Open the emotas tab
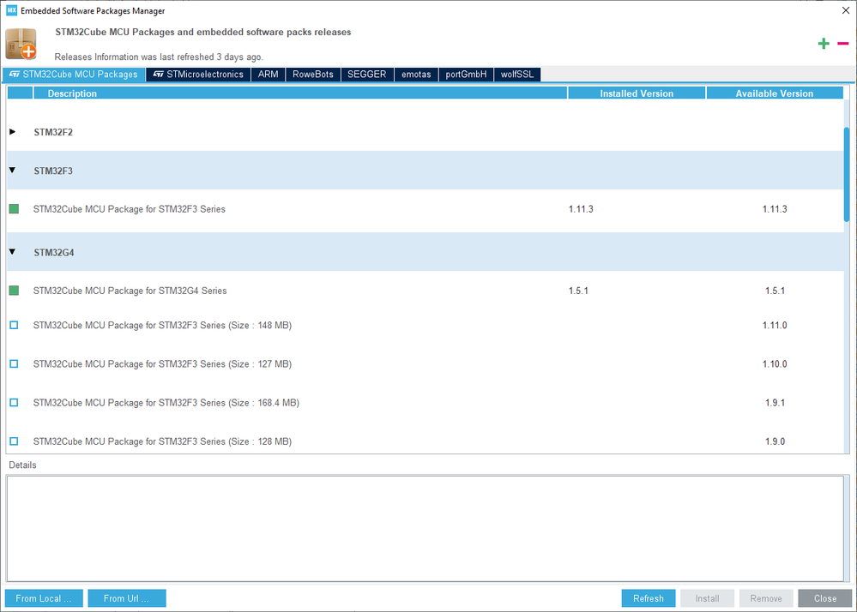 416,75
